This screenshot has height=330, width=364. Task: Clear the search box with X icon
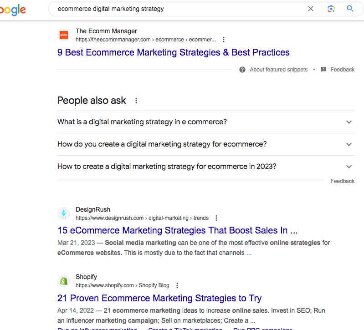tap(310, 9)
